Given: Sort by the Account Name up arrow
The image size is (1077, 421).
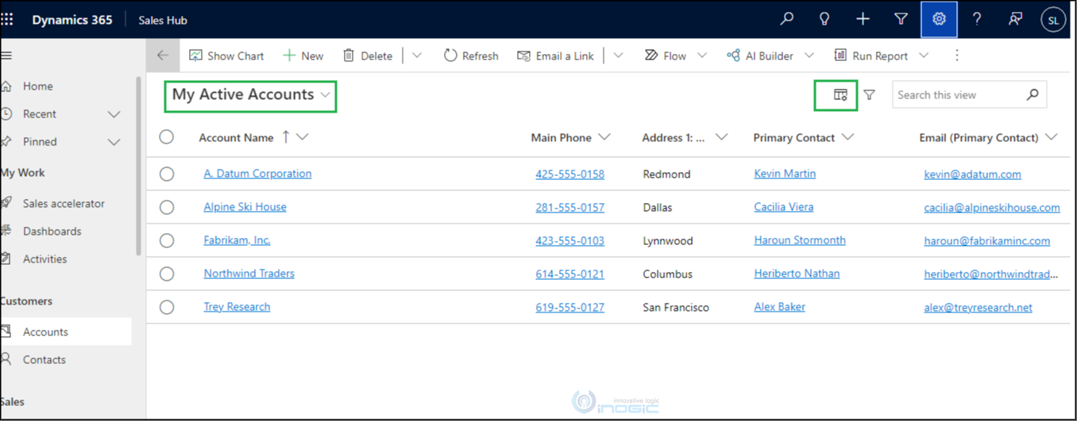Looking at the screenshot, I should tap(286, 137).
